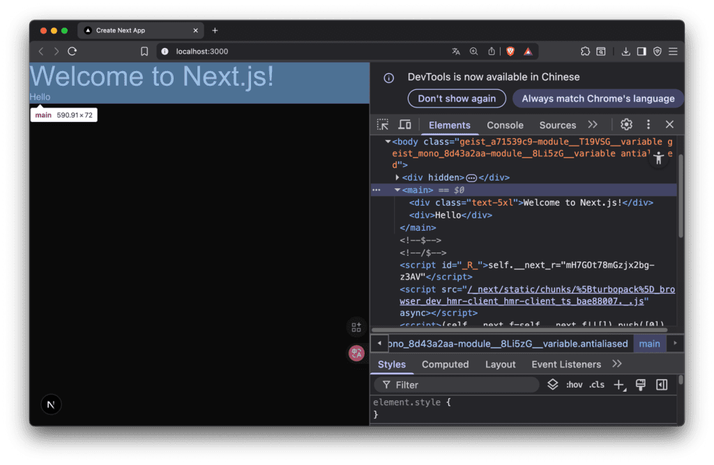714x465 pixels.
Task: Toggle the .cls element classes panel
Action: pyautogui.click(x=597, y=385)
